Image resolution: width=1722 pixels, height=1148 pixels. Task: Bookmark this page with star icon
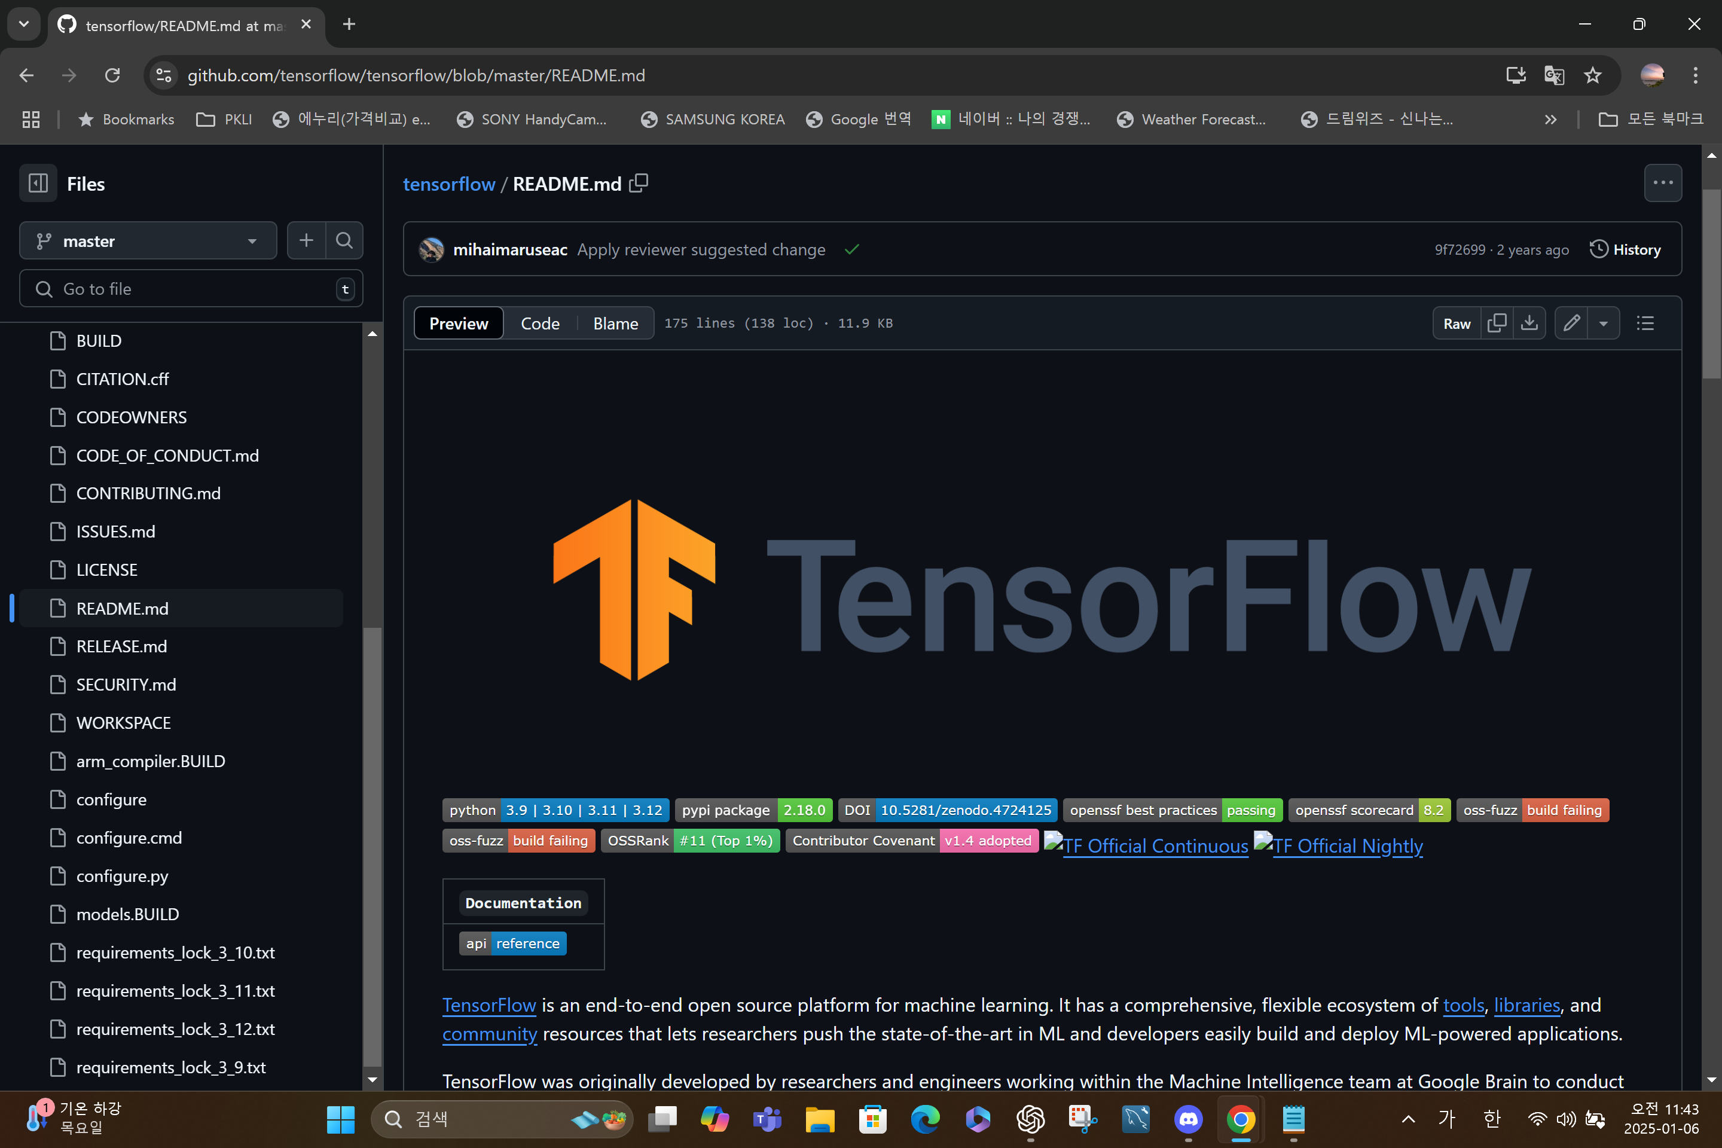click(1592, 75)
